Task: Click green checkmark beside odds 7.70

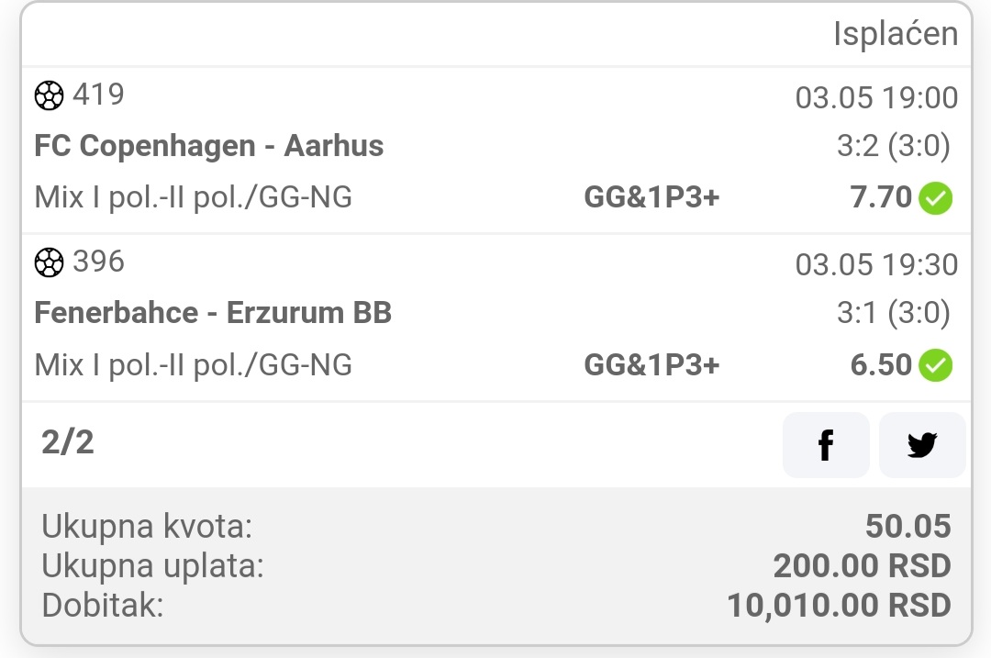Action: click(x=936, y=197)
